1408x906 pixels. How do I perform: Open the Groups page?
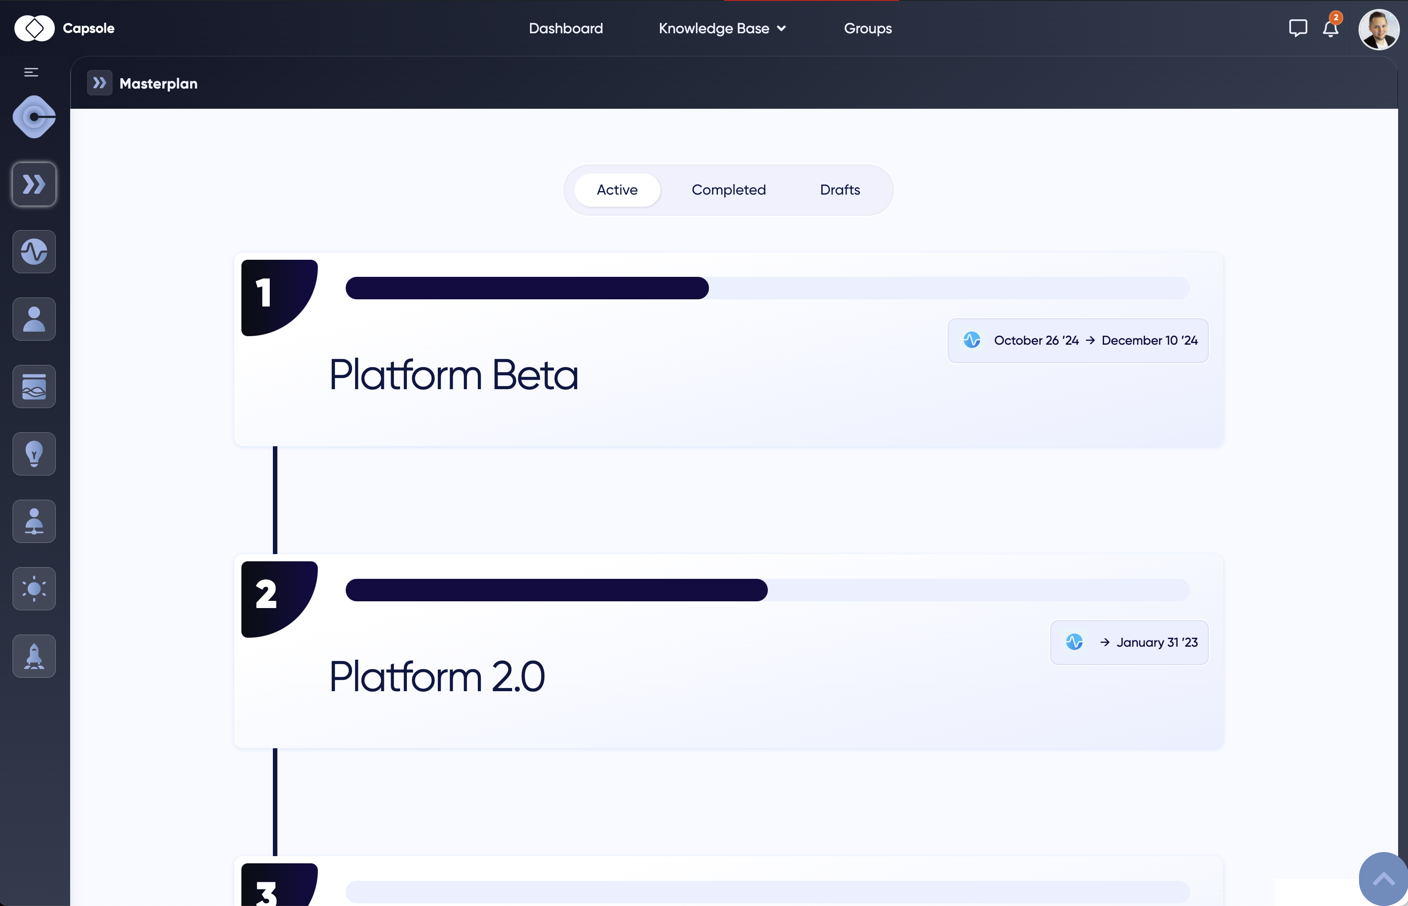[867, 28]
